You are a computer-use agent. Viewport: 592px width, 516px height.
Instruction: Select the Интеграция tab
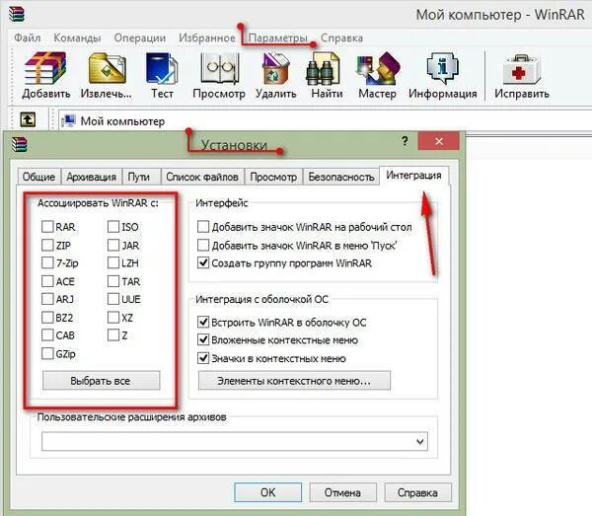click(413, 176)
